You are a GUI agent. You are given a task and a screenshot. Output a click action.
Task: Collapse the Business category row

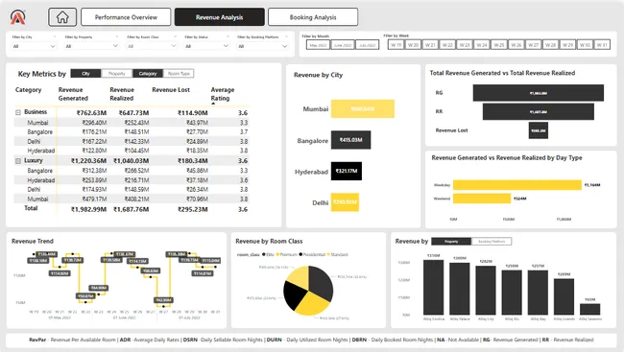(x=18, y=112)
